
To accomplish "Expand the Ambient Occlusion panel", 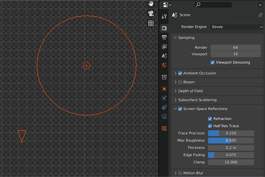I will (175, 73).
